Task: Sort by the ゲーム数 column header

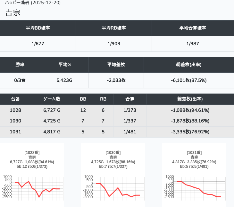Action: coord(52,99)
